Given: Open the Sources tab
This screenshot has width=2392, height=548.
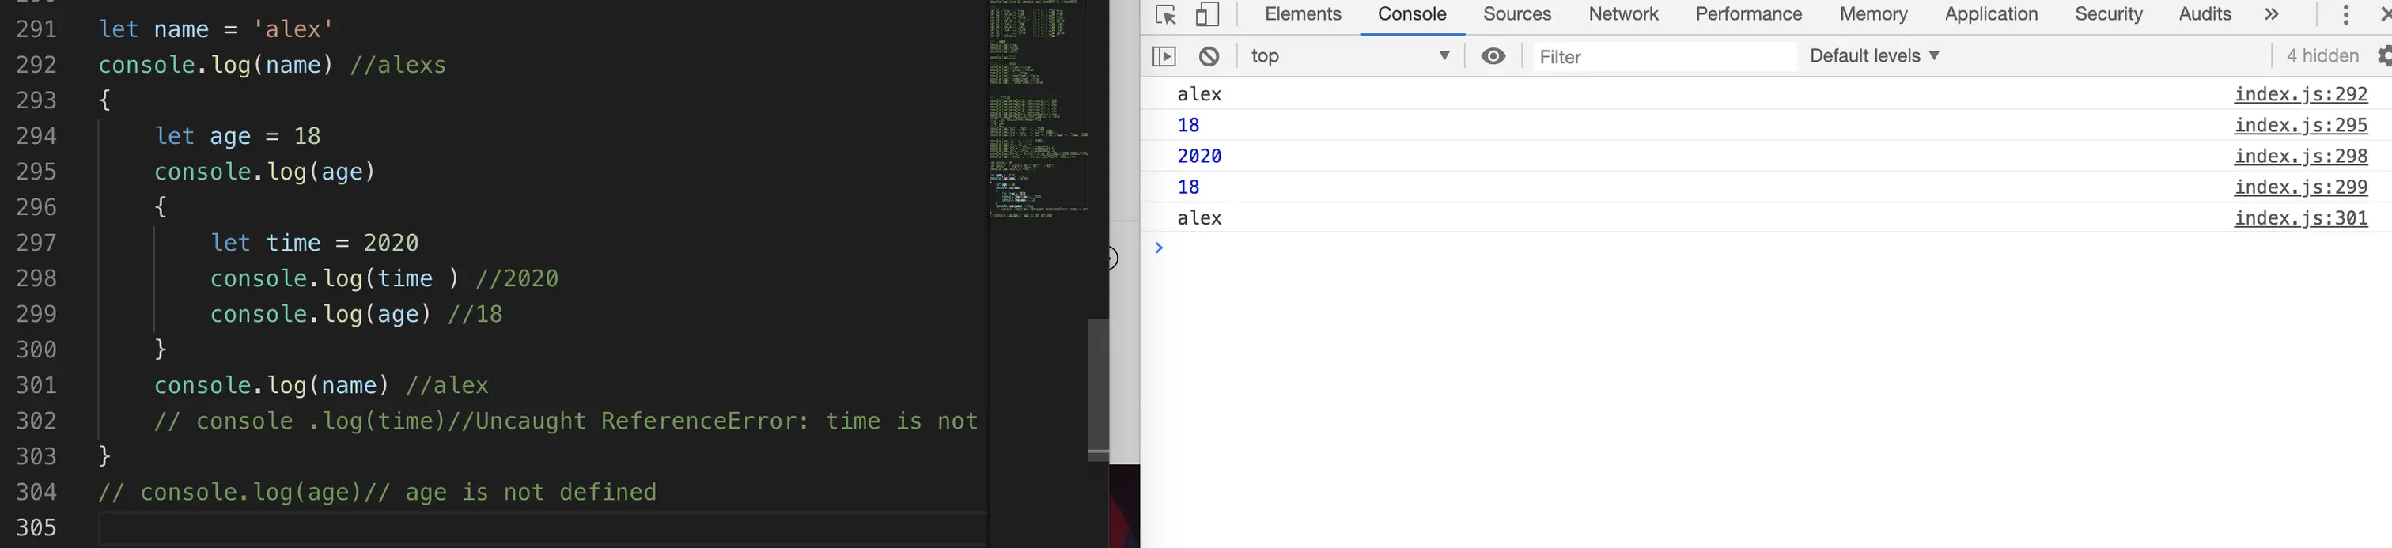Looking at the screenshot, I should pyautogui.click(x=1517, y=14).
